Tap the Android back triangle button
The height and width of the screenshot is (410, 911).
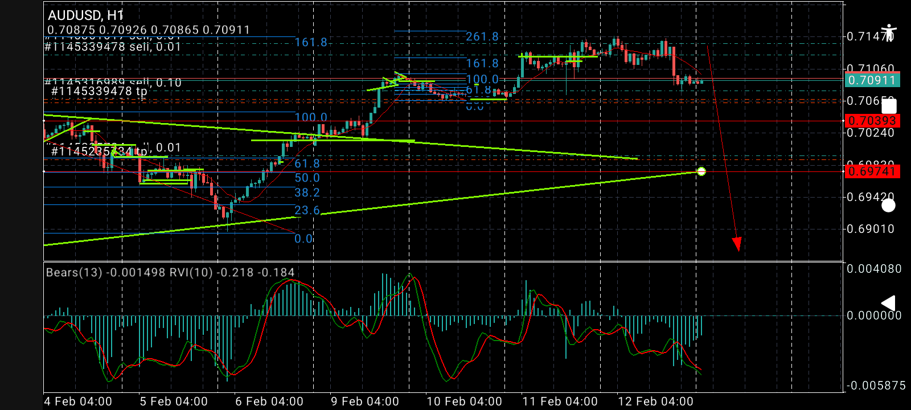tap(888, 304)
